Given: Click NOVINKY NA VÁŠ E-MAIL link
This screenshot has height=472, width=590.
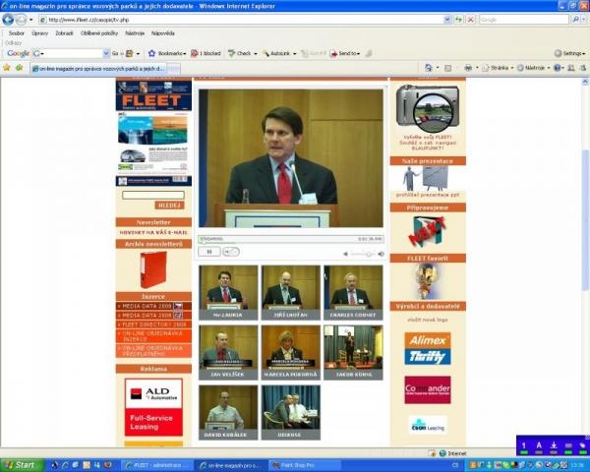Looking at the screenshot, I should [153, 233].
